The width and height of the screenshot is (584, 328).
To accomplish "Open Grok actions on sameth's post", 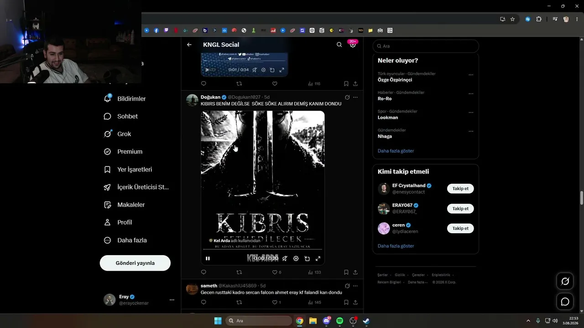I will pyautogui.click(x=347, y=286).
